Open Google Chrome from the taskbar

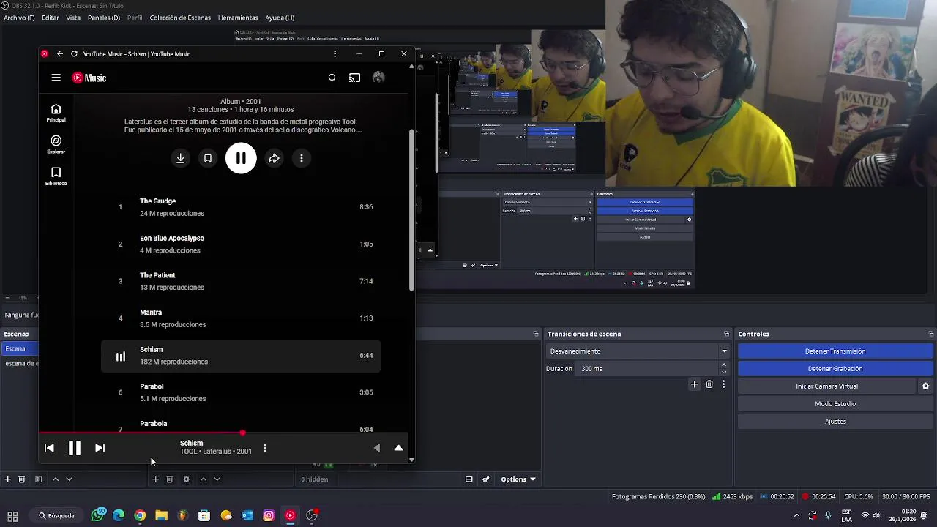click(140, 515)
